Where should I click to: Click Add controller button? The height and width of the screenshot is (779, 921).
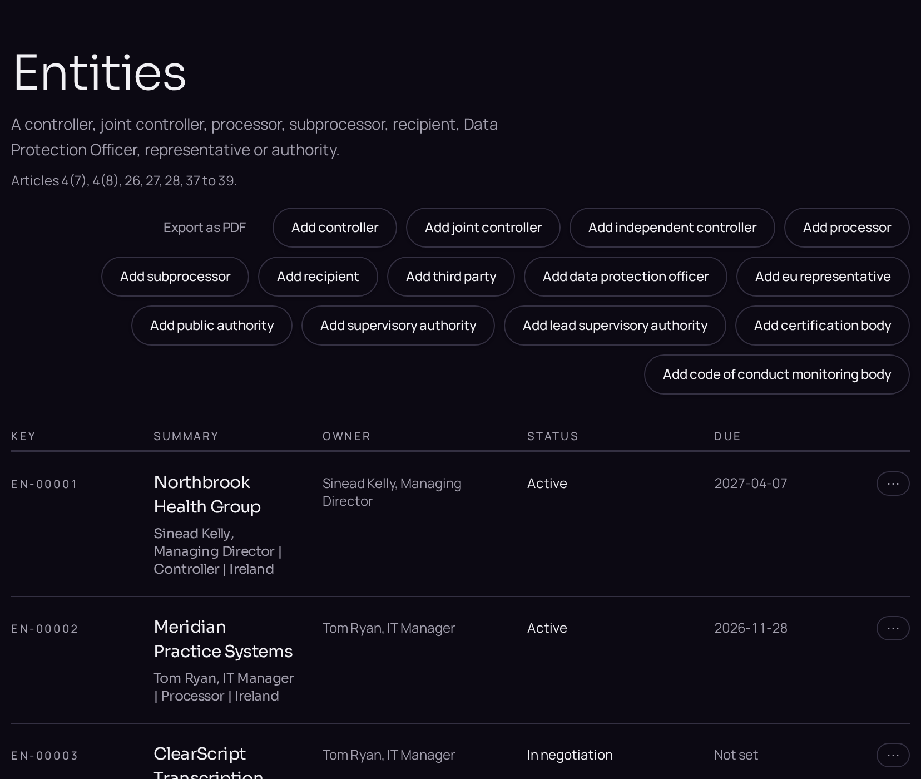(335, 228)
